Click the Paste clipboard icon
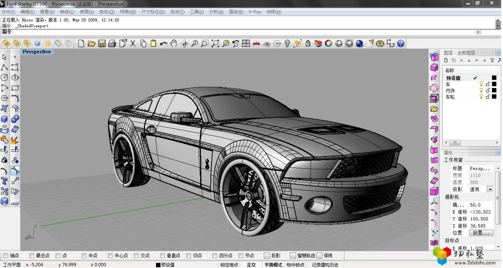Viewport: 503px width, 268px height. pos(153,44)
